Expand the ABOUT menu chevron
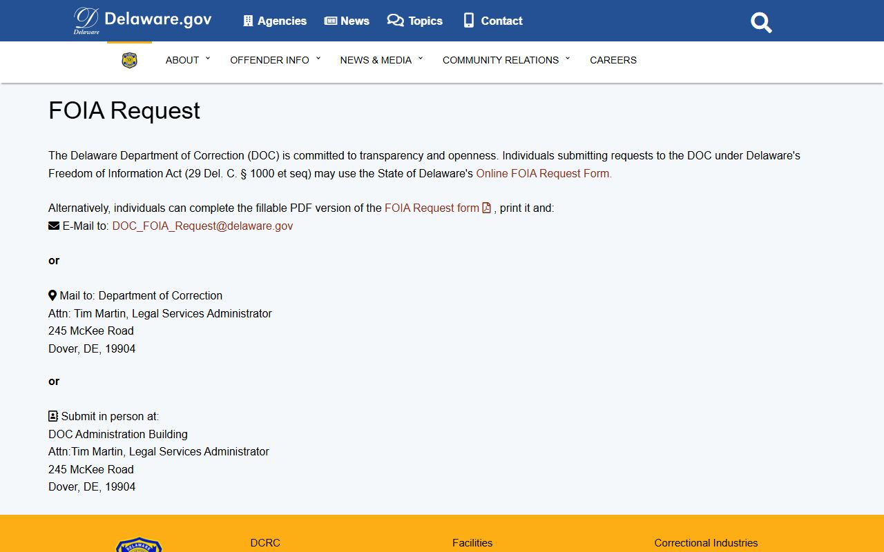Viewport: 884px width, 552px height. pyautogui.click(x=208, y=59)
